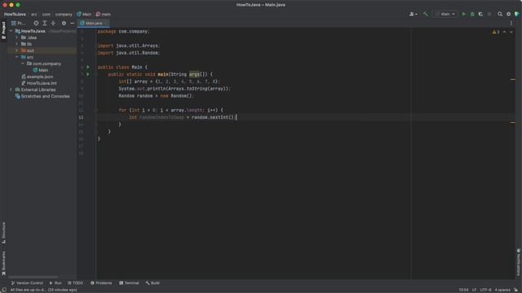The height and width of the screenshot is (293, 522).
Task: Toggle the Structure tool window side tab
Action: click(3, 233)
